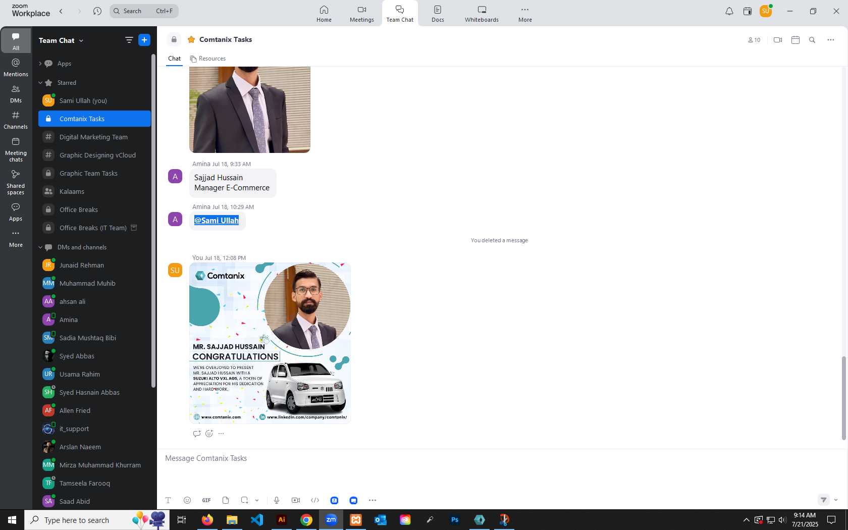Open Apps in left sidebar
This screenshot has height=530, width=848.
[x=16, y=212]
